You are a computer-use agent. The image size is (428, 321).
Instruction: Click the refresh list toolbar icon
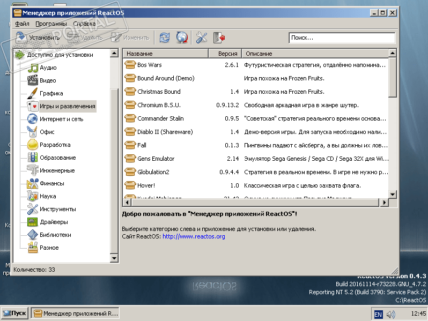tap(165, 38)
